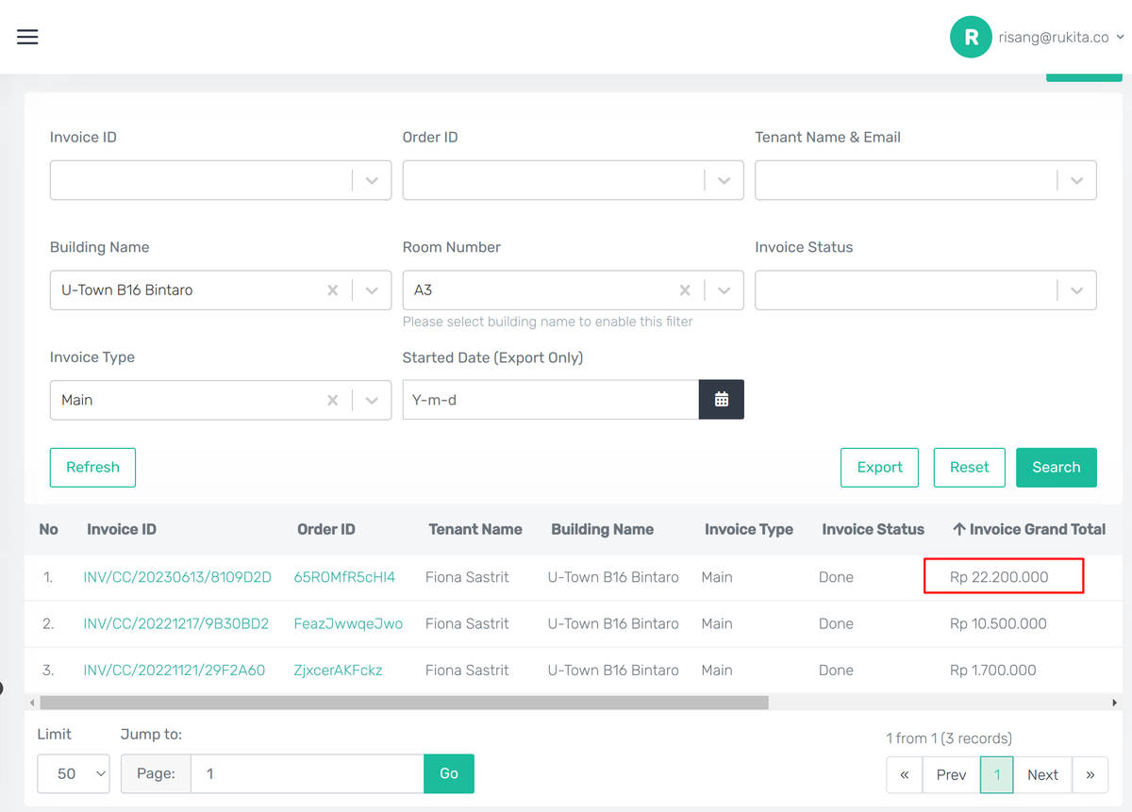The image size is (1132, 812).
Task: Focus the Started Date Y-m-d field
Action: [551, 400]
